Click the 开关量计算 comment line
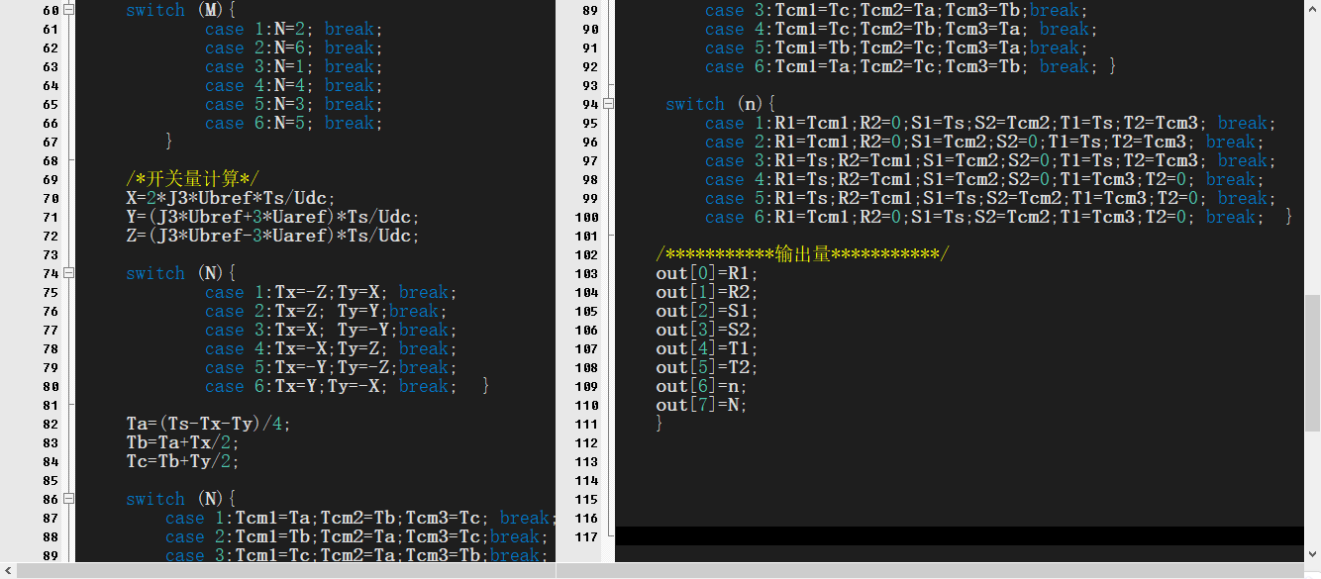Image resolution: width=1321 pixels, height=579 pixels. click(192, 179)
